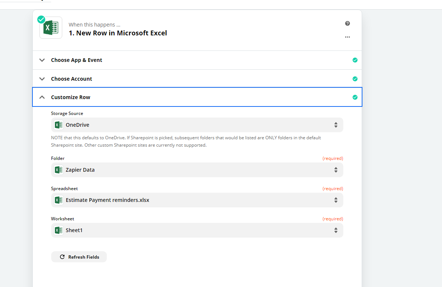442x287 pixels.
Task: Click the Spreadsheet field label
Action: pos(64,189)
